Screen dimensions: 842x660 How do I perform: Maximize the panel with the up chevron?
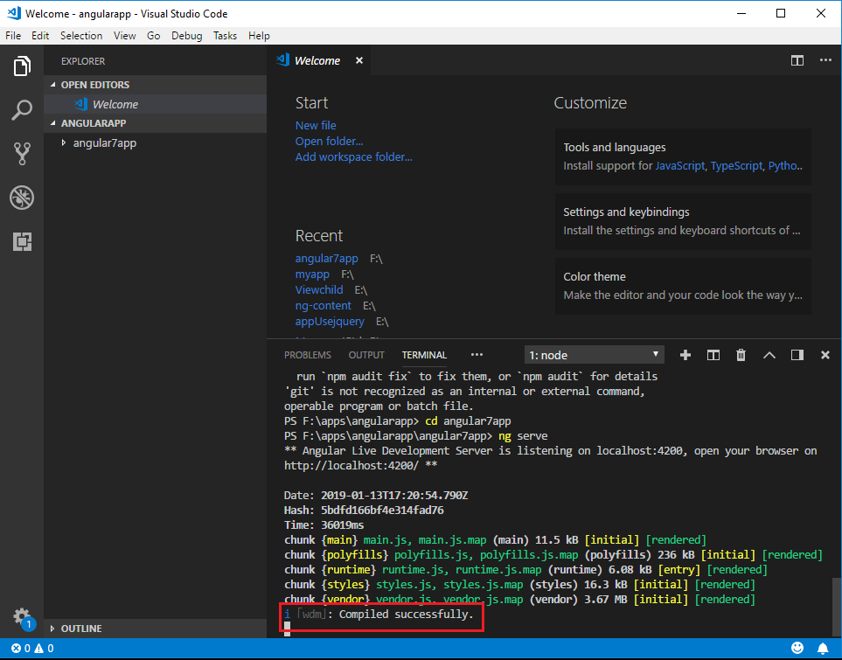coord(769,355)
